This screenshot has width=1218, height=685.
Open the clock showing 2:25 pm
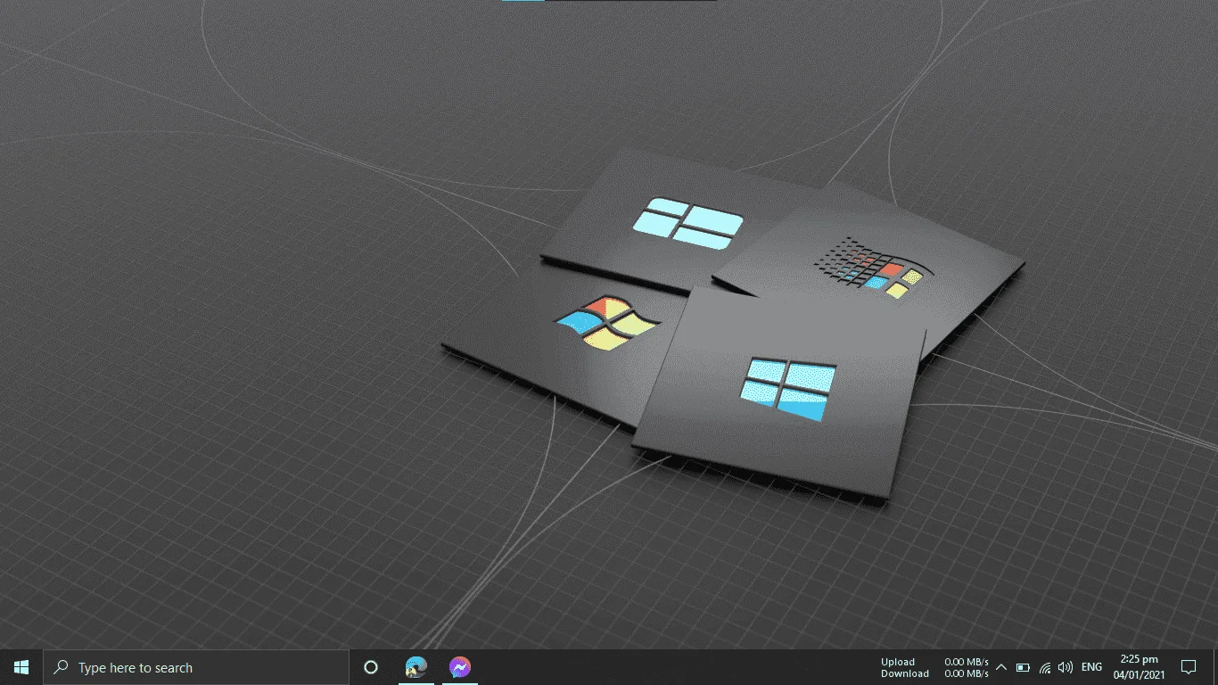point(1139,667)
